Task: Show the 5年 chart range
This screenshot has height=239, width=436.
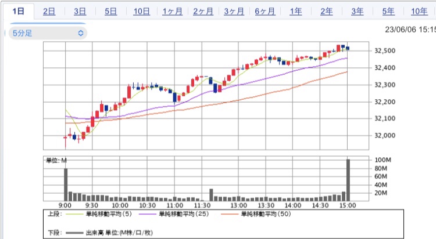Action: 388,12
